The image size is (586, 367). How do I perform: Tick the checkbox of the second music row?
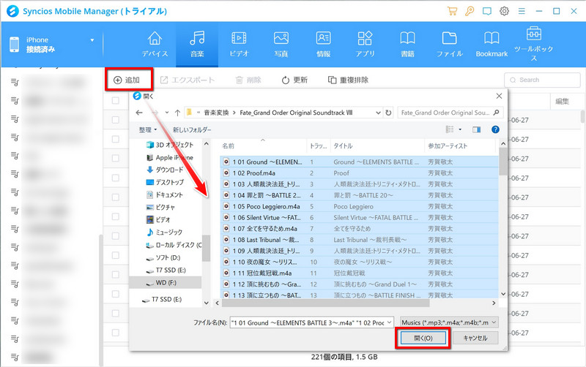[x=116, y=139]
